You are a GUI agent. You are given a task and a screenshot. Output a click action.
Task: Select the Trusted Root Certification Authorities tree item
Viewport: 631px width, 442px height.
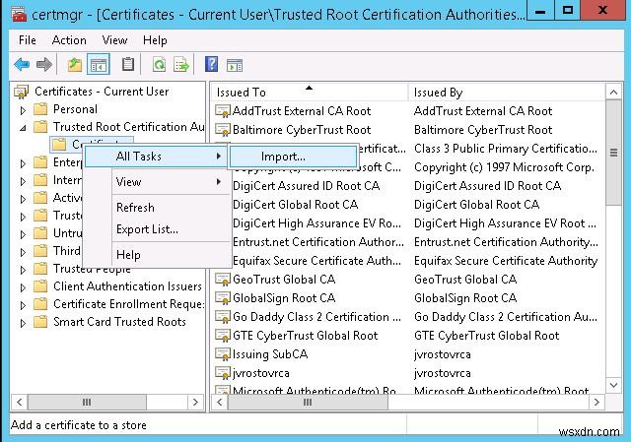click(x=129, y=127)
